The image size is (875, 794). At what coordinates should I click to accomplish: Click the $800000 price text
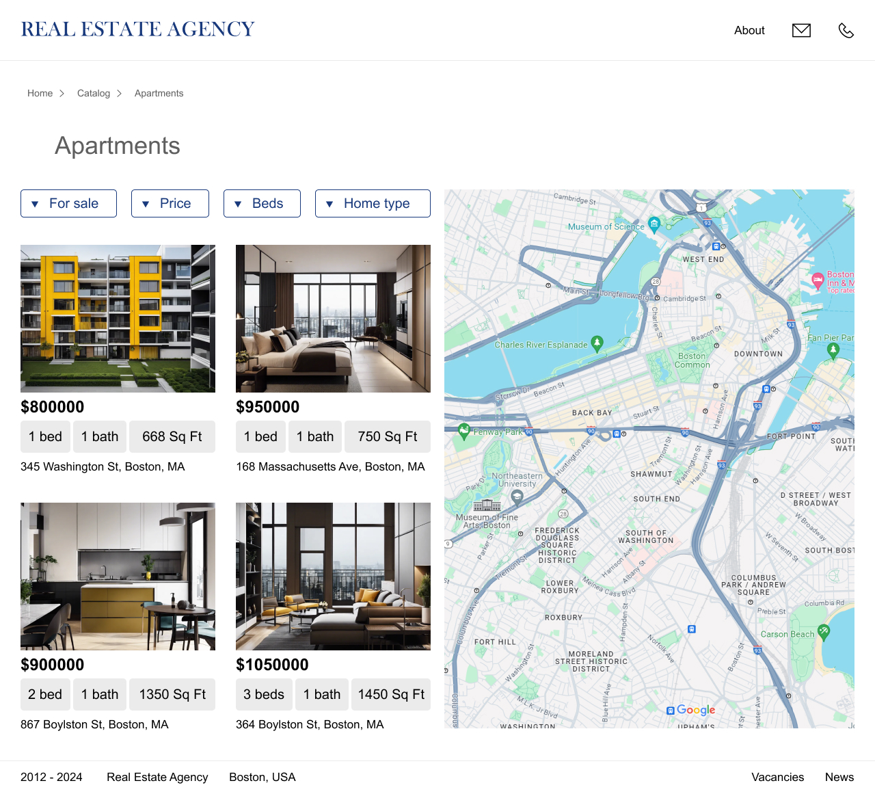53,407
